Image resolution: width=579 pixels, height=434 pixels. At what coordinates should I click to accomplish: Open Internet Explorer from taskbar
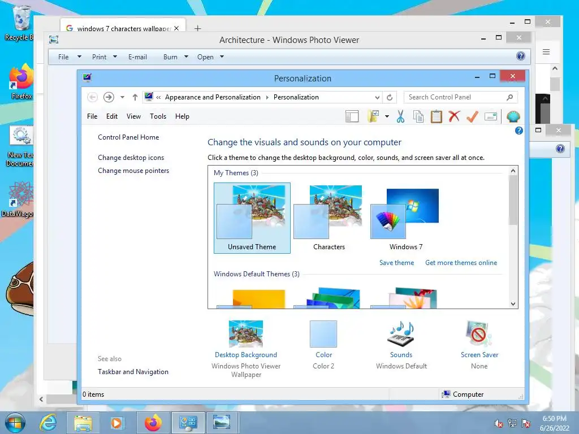tap(49, 423)
